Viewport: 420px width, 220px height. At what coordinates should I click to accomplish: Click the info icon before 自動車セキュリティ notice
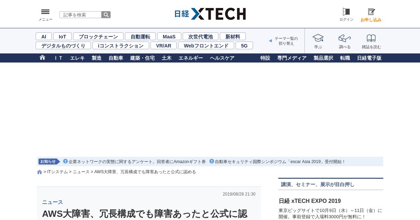[212, 161]
